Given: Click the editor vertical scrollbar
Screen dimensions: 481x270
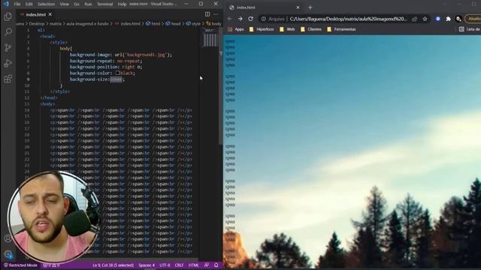Looking at the screenshot, I should pyautogui.click(x=220, y=85).
